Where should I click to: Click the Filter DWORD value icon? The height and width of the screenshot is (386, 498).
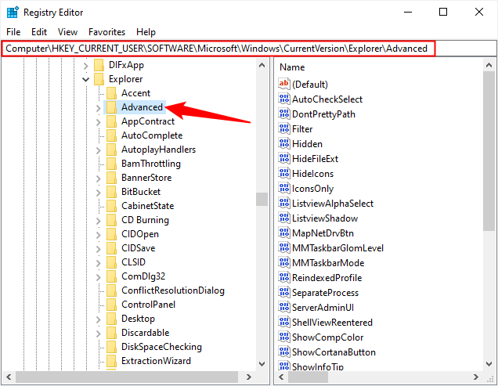point(284,128)
